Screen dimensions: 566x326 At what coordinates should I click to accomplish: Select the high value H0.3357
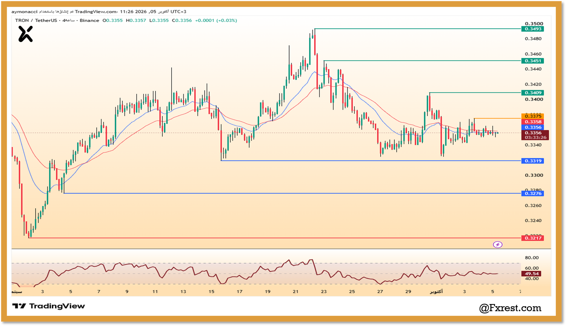(136, 21)
